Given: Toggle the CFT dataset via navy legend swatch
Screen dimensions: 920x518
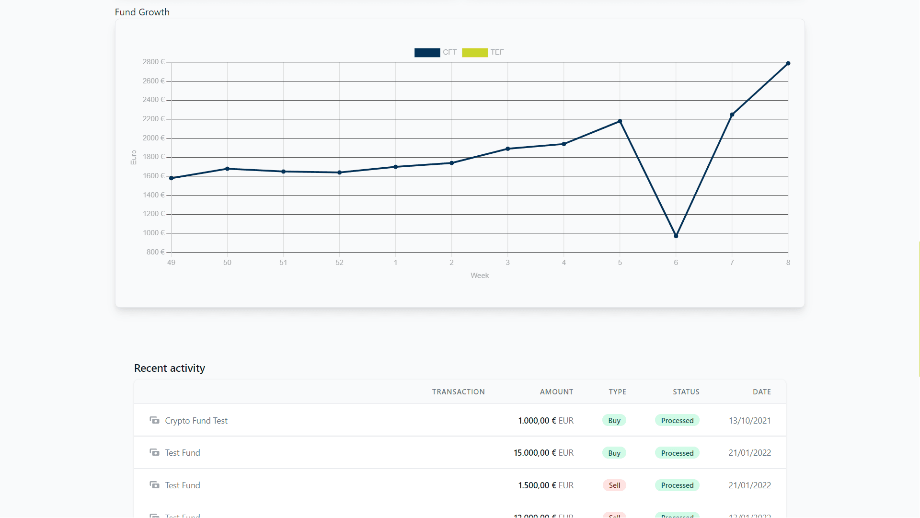Looking at the screenshot, I should click(427, 53).
